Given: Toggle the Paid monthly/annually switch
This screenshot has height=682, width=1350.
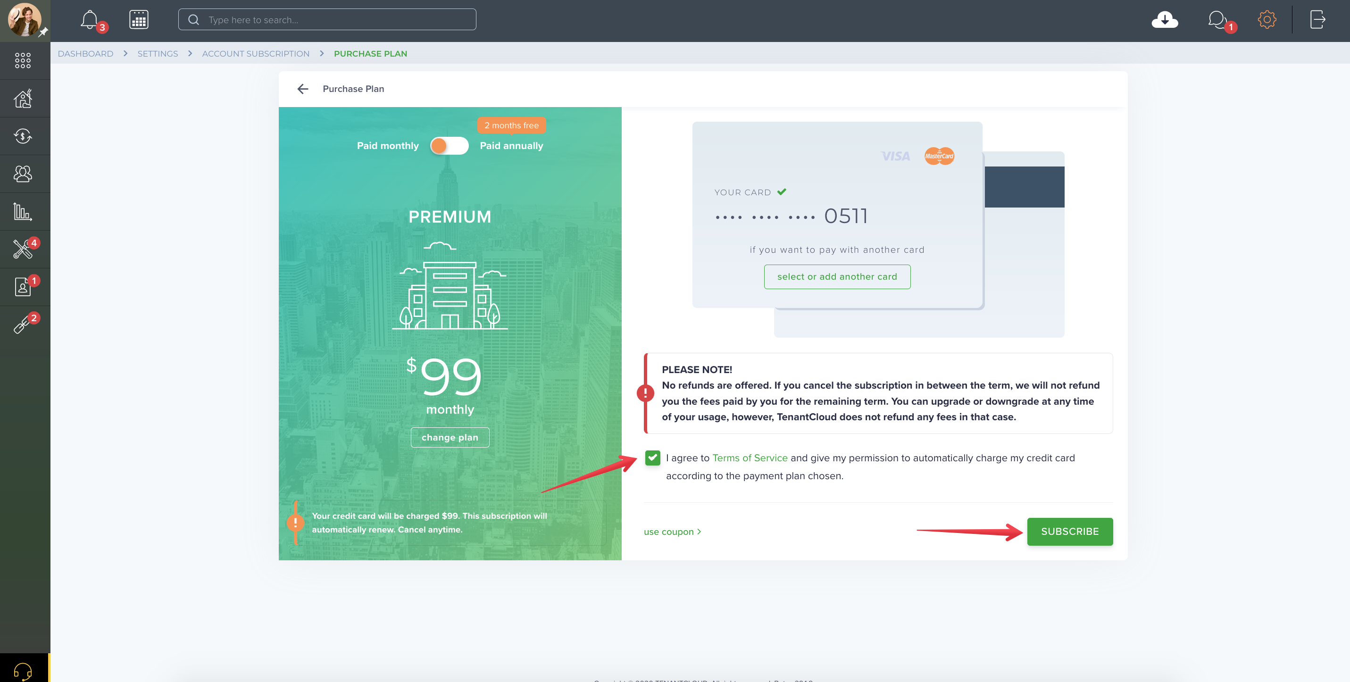Looking at the screenshot, I should [x=449, y=146].
